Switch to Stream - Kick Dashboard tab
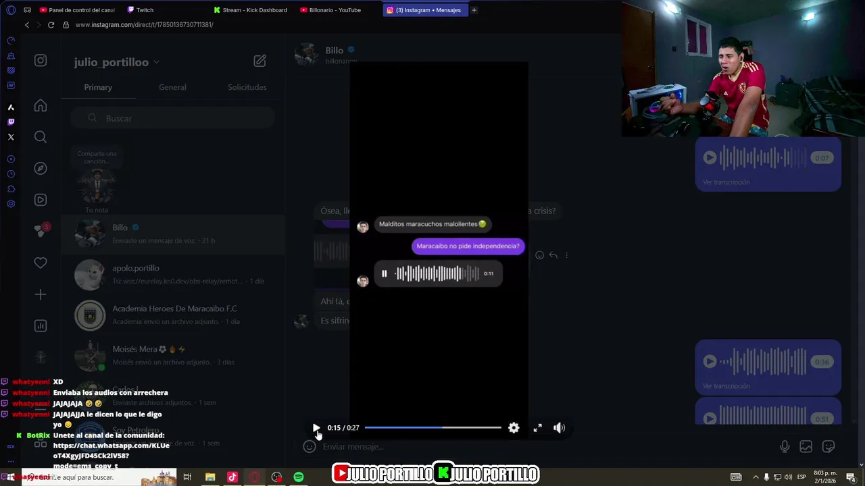 click(x=250, y=10)
